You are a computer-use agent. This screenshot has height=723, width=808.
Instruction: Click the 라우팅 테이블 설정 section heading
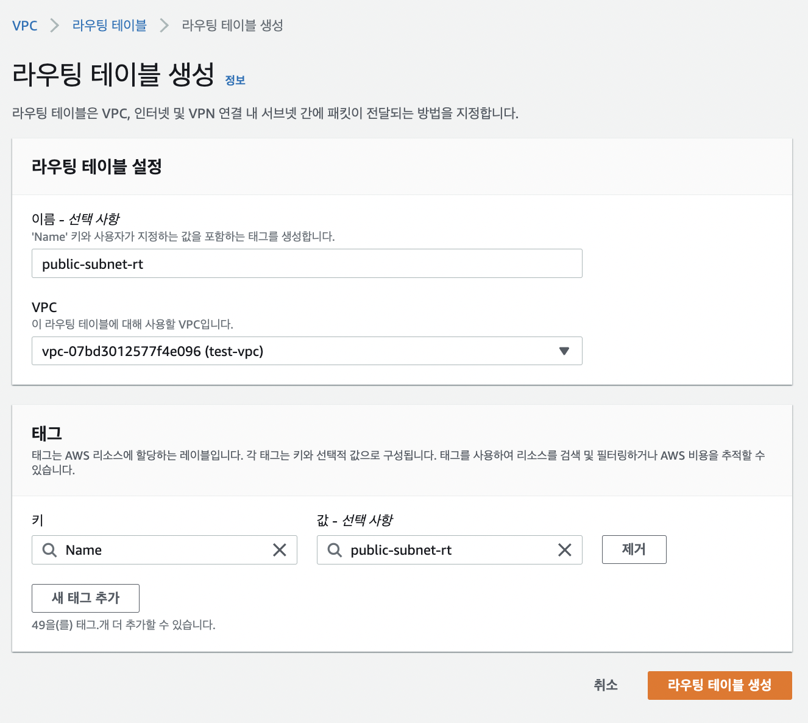(97, 166)
